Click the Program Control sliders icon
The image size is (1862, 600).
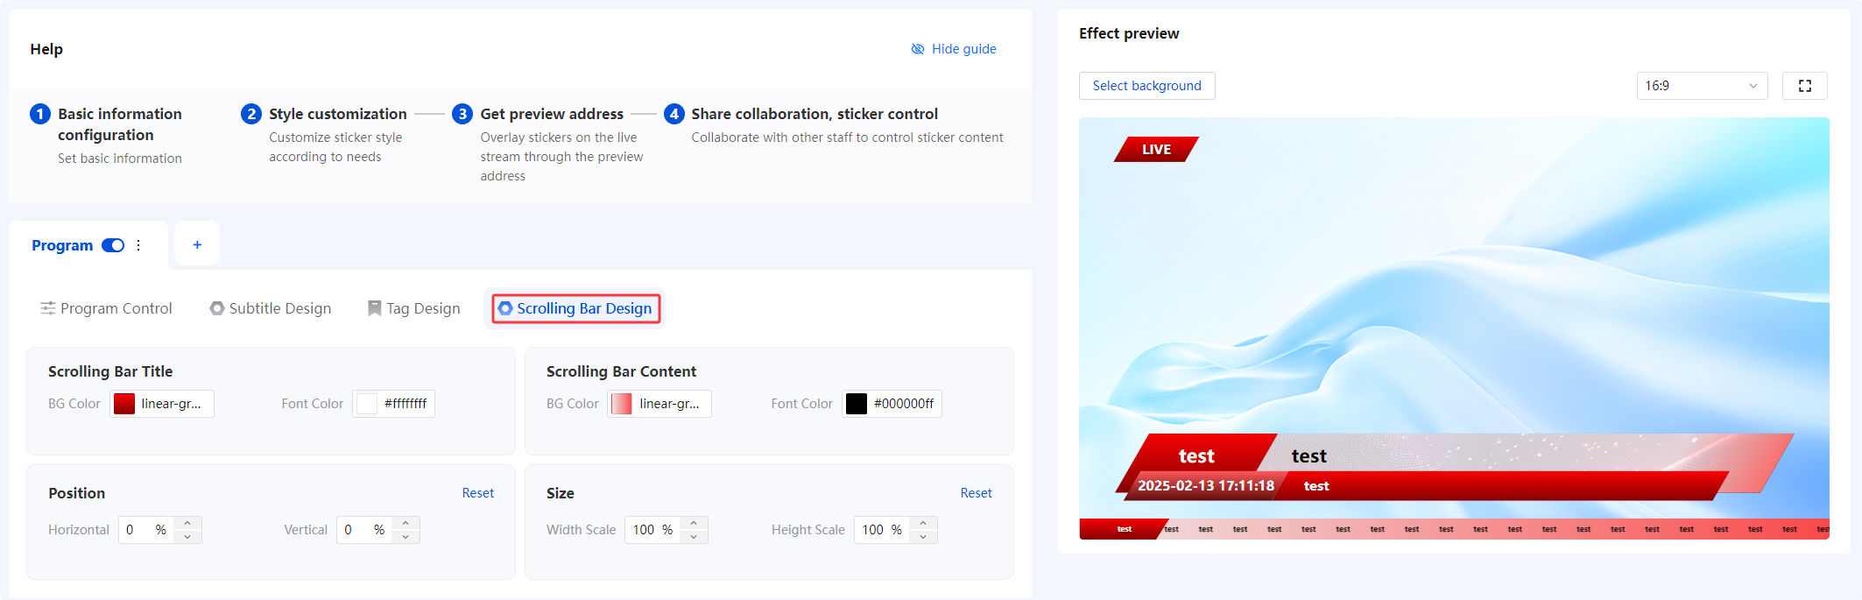pyautogui.click(x=48, y=308)
